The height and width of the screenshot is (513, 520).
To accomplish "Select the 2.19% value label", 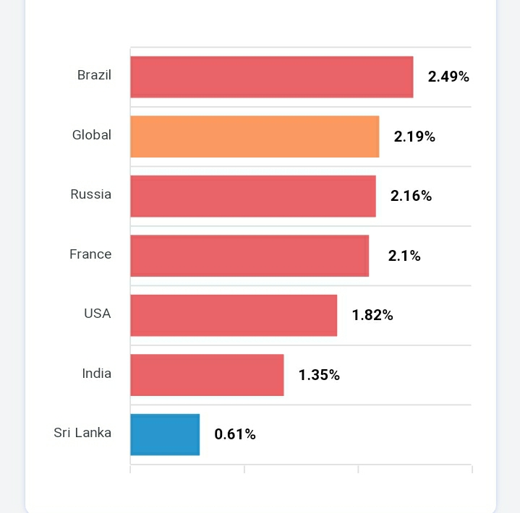I will [414, 137].
